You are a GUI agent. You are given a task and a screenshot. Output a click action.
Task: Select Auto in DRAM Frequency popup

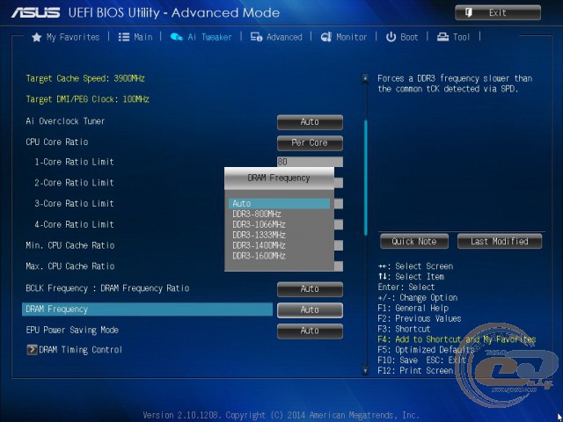(279, 203)
